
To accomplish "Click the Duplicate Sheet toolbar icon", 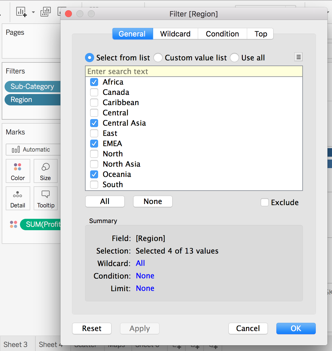I will (46, 12).
